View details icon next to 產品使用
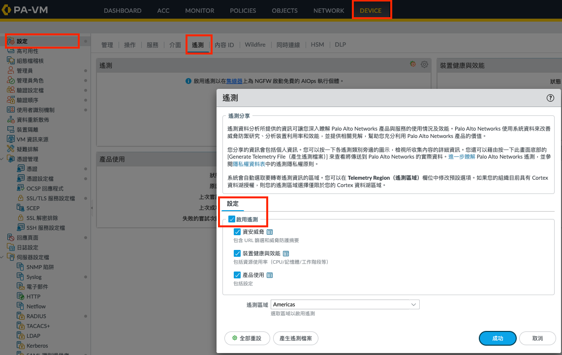Image resolution: width=562 pixels, height=355 pixels. click(x=270, y=275)
